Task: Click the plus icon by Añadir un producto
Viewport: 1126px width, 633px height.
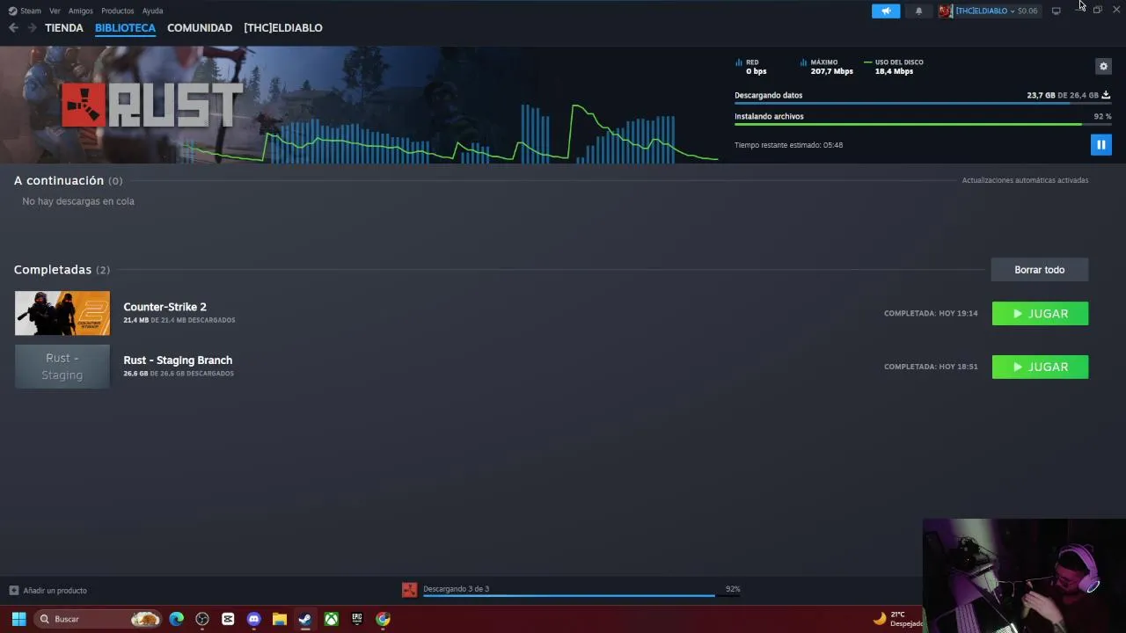Action: tap(13, 591)
